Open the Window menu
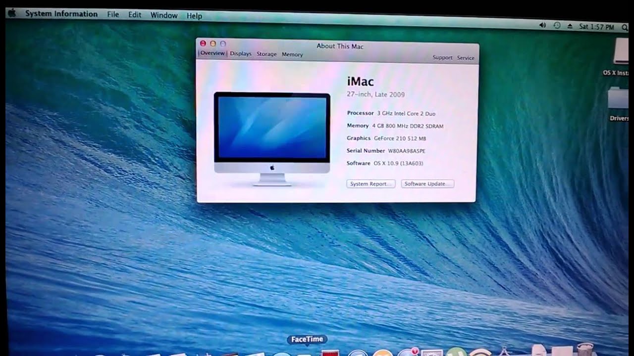Screen dimensions: 634x356 [x=164, y=15]
